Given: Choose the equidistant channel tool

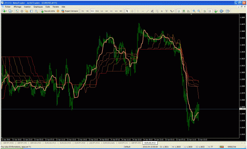Looking at the screenshot, I should click(152, 11).
